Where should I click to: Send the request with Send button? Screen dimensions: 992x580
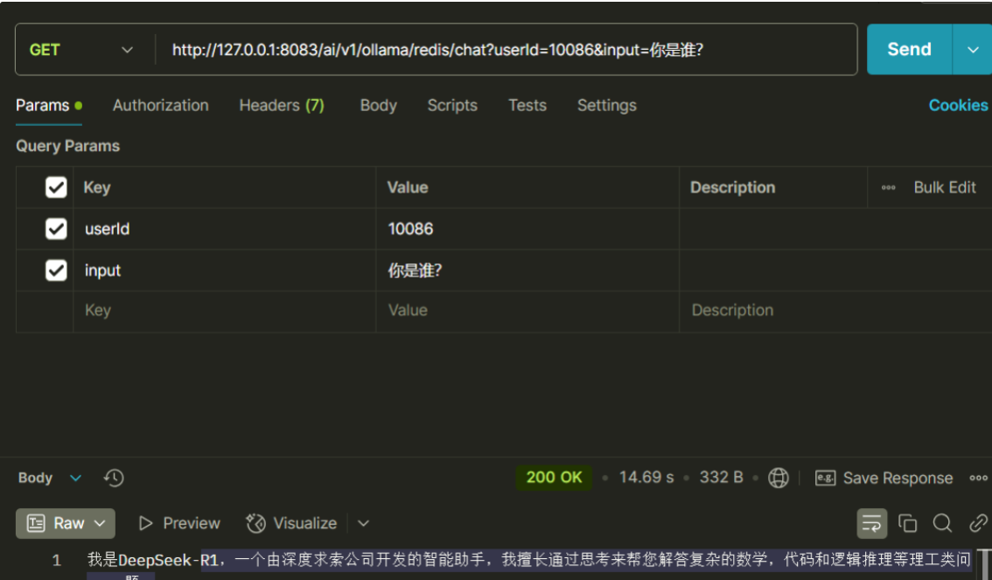pyautogui.click(x=909, y=49)
